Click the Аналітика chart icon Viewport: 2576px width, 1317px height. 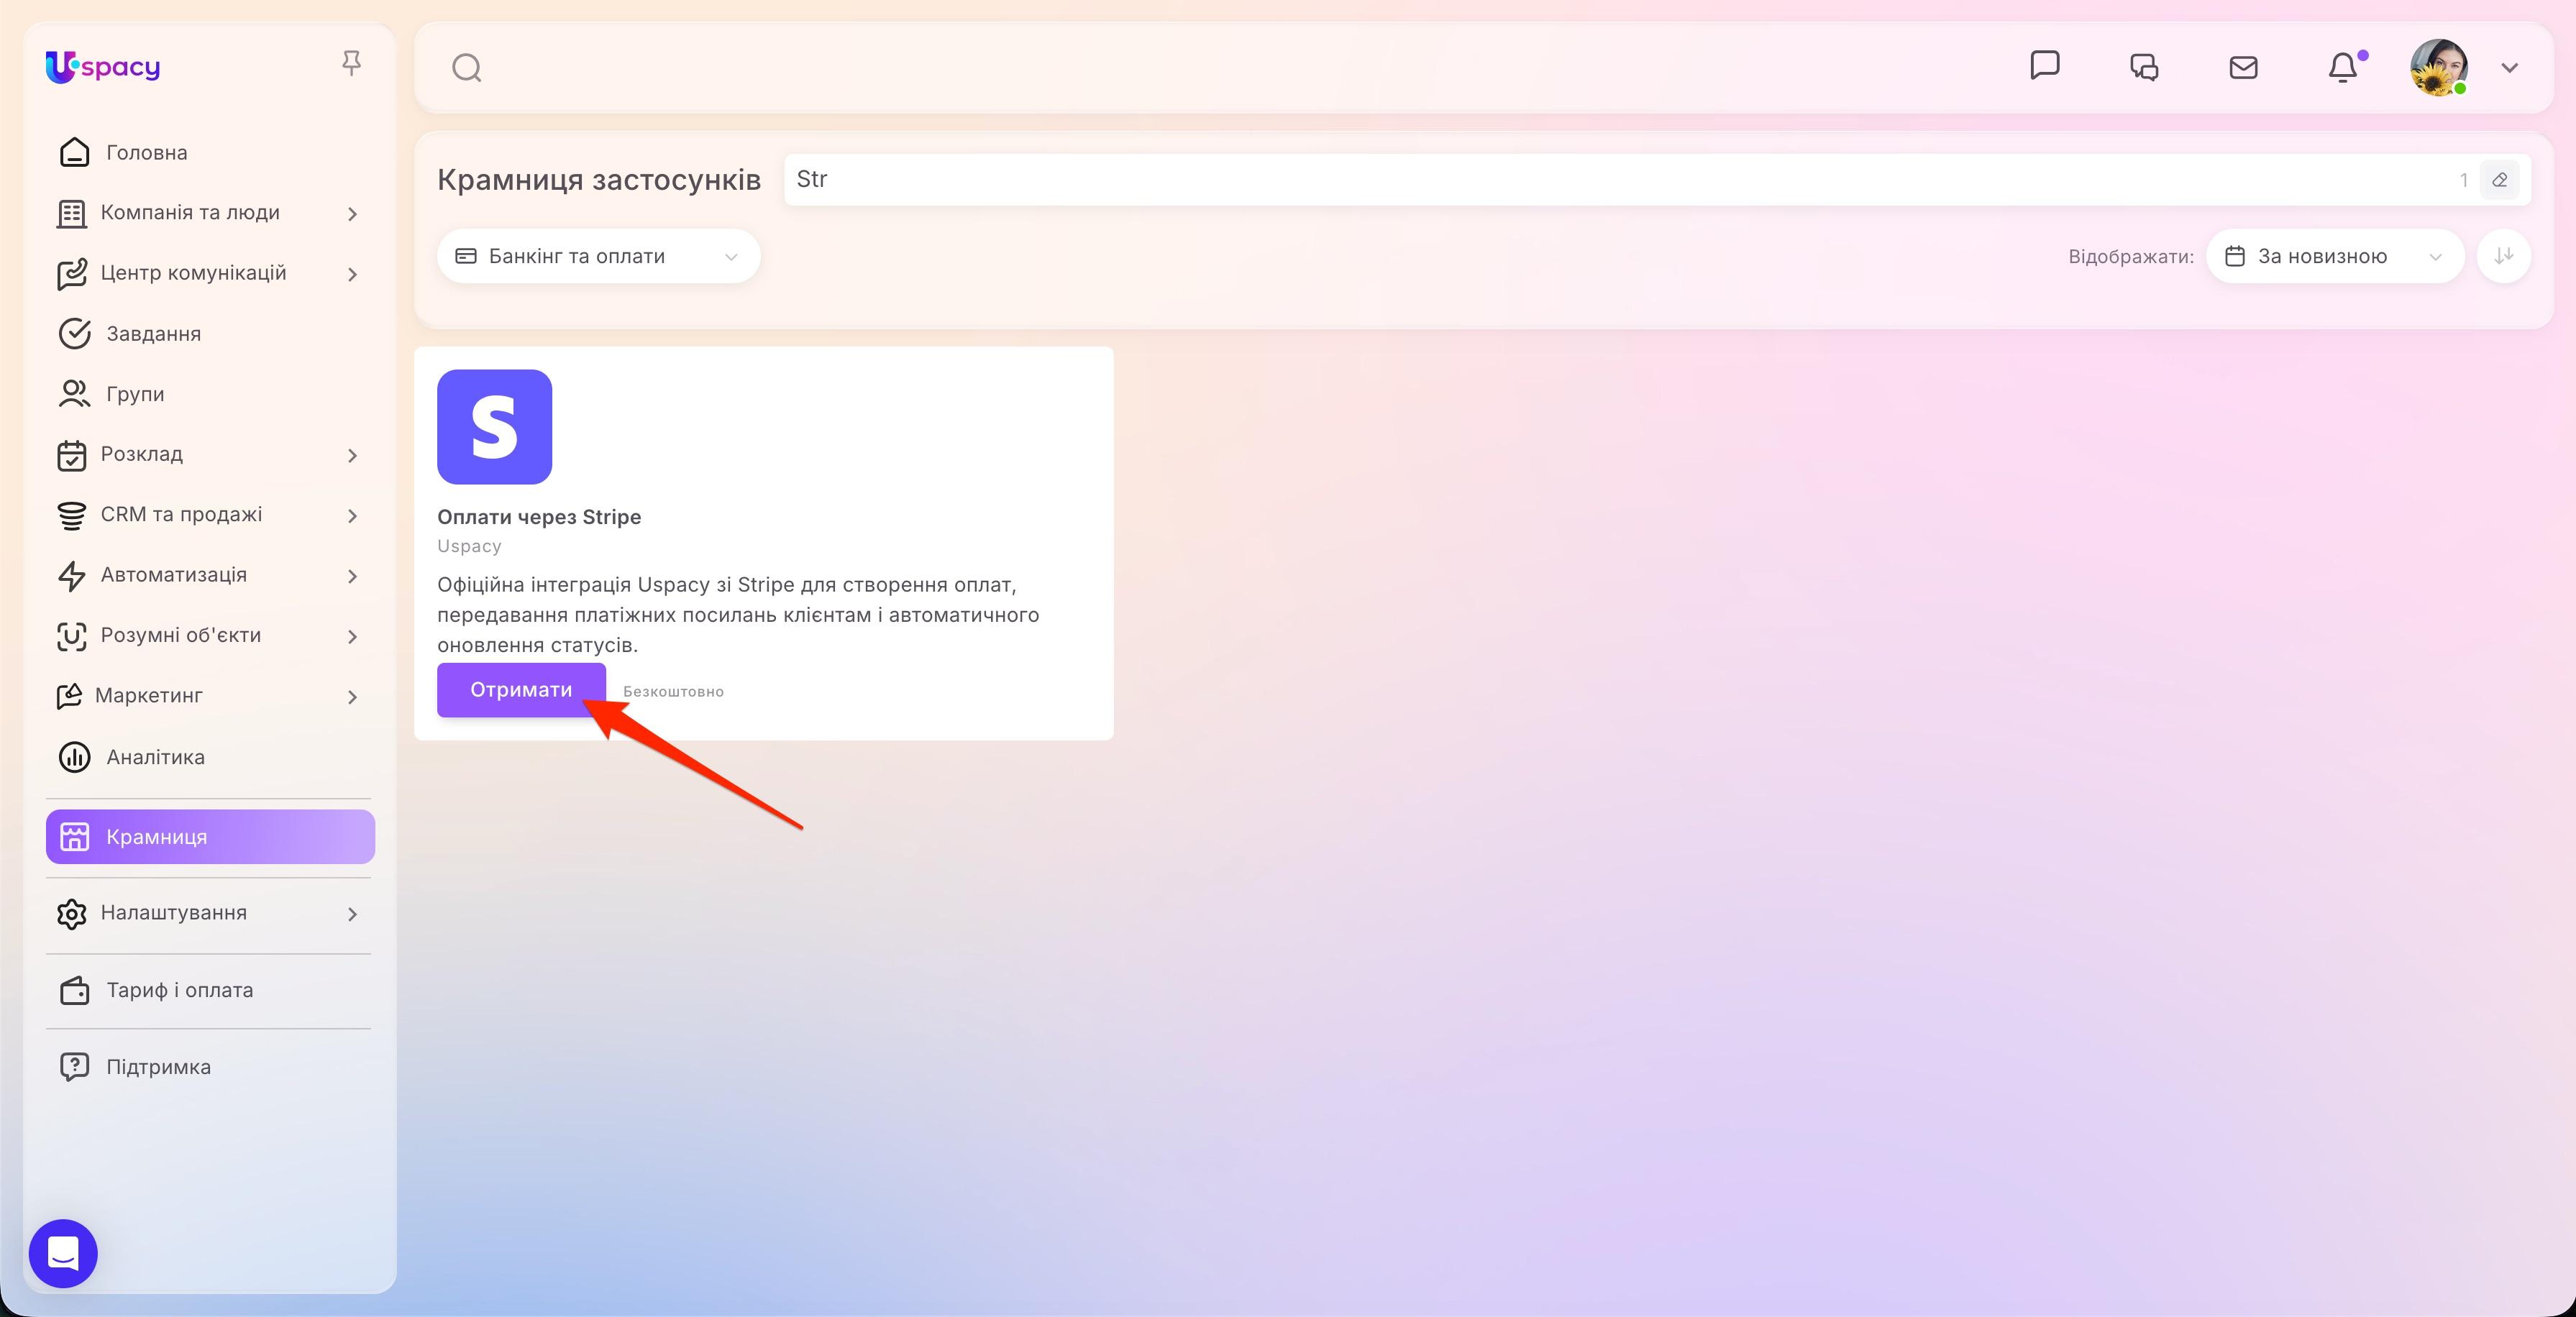[74, 757]
